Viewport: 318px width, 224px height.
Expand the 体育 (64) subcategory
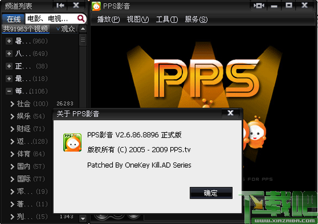(x=12, y=154)
